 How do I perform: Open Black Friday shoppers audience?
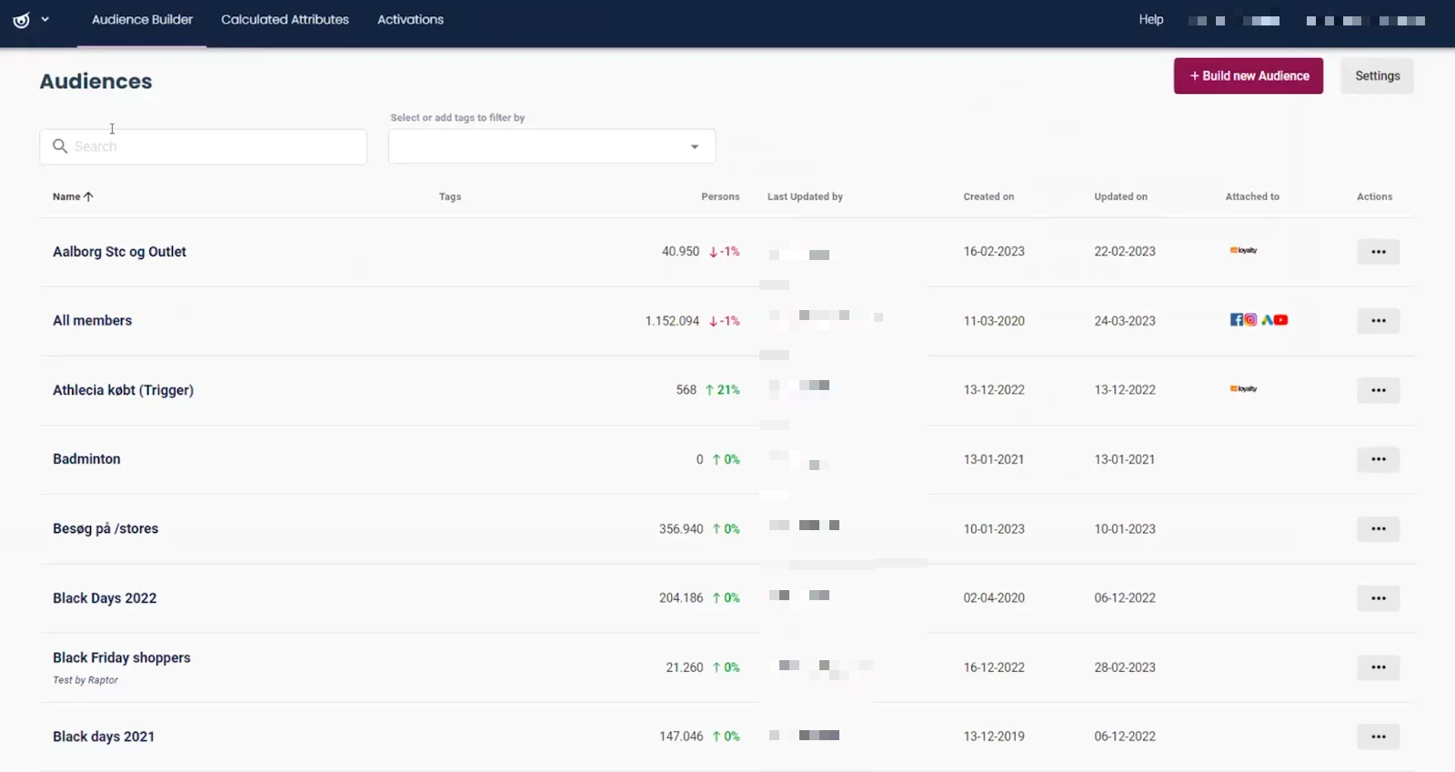122,657
